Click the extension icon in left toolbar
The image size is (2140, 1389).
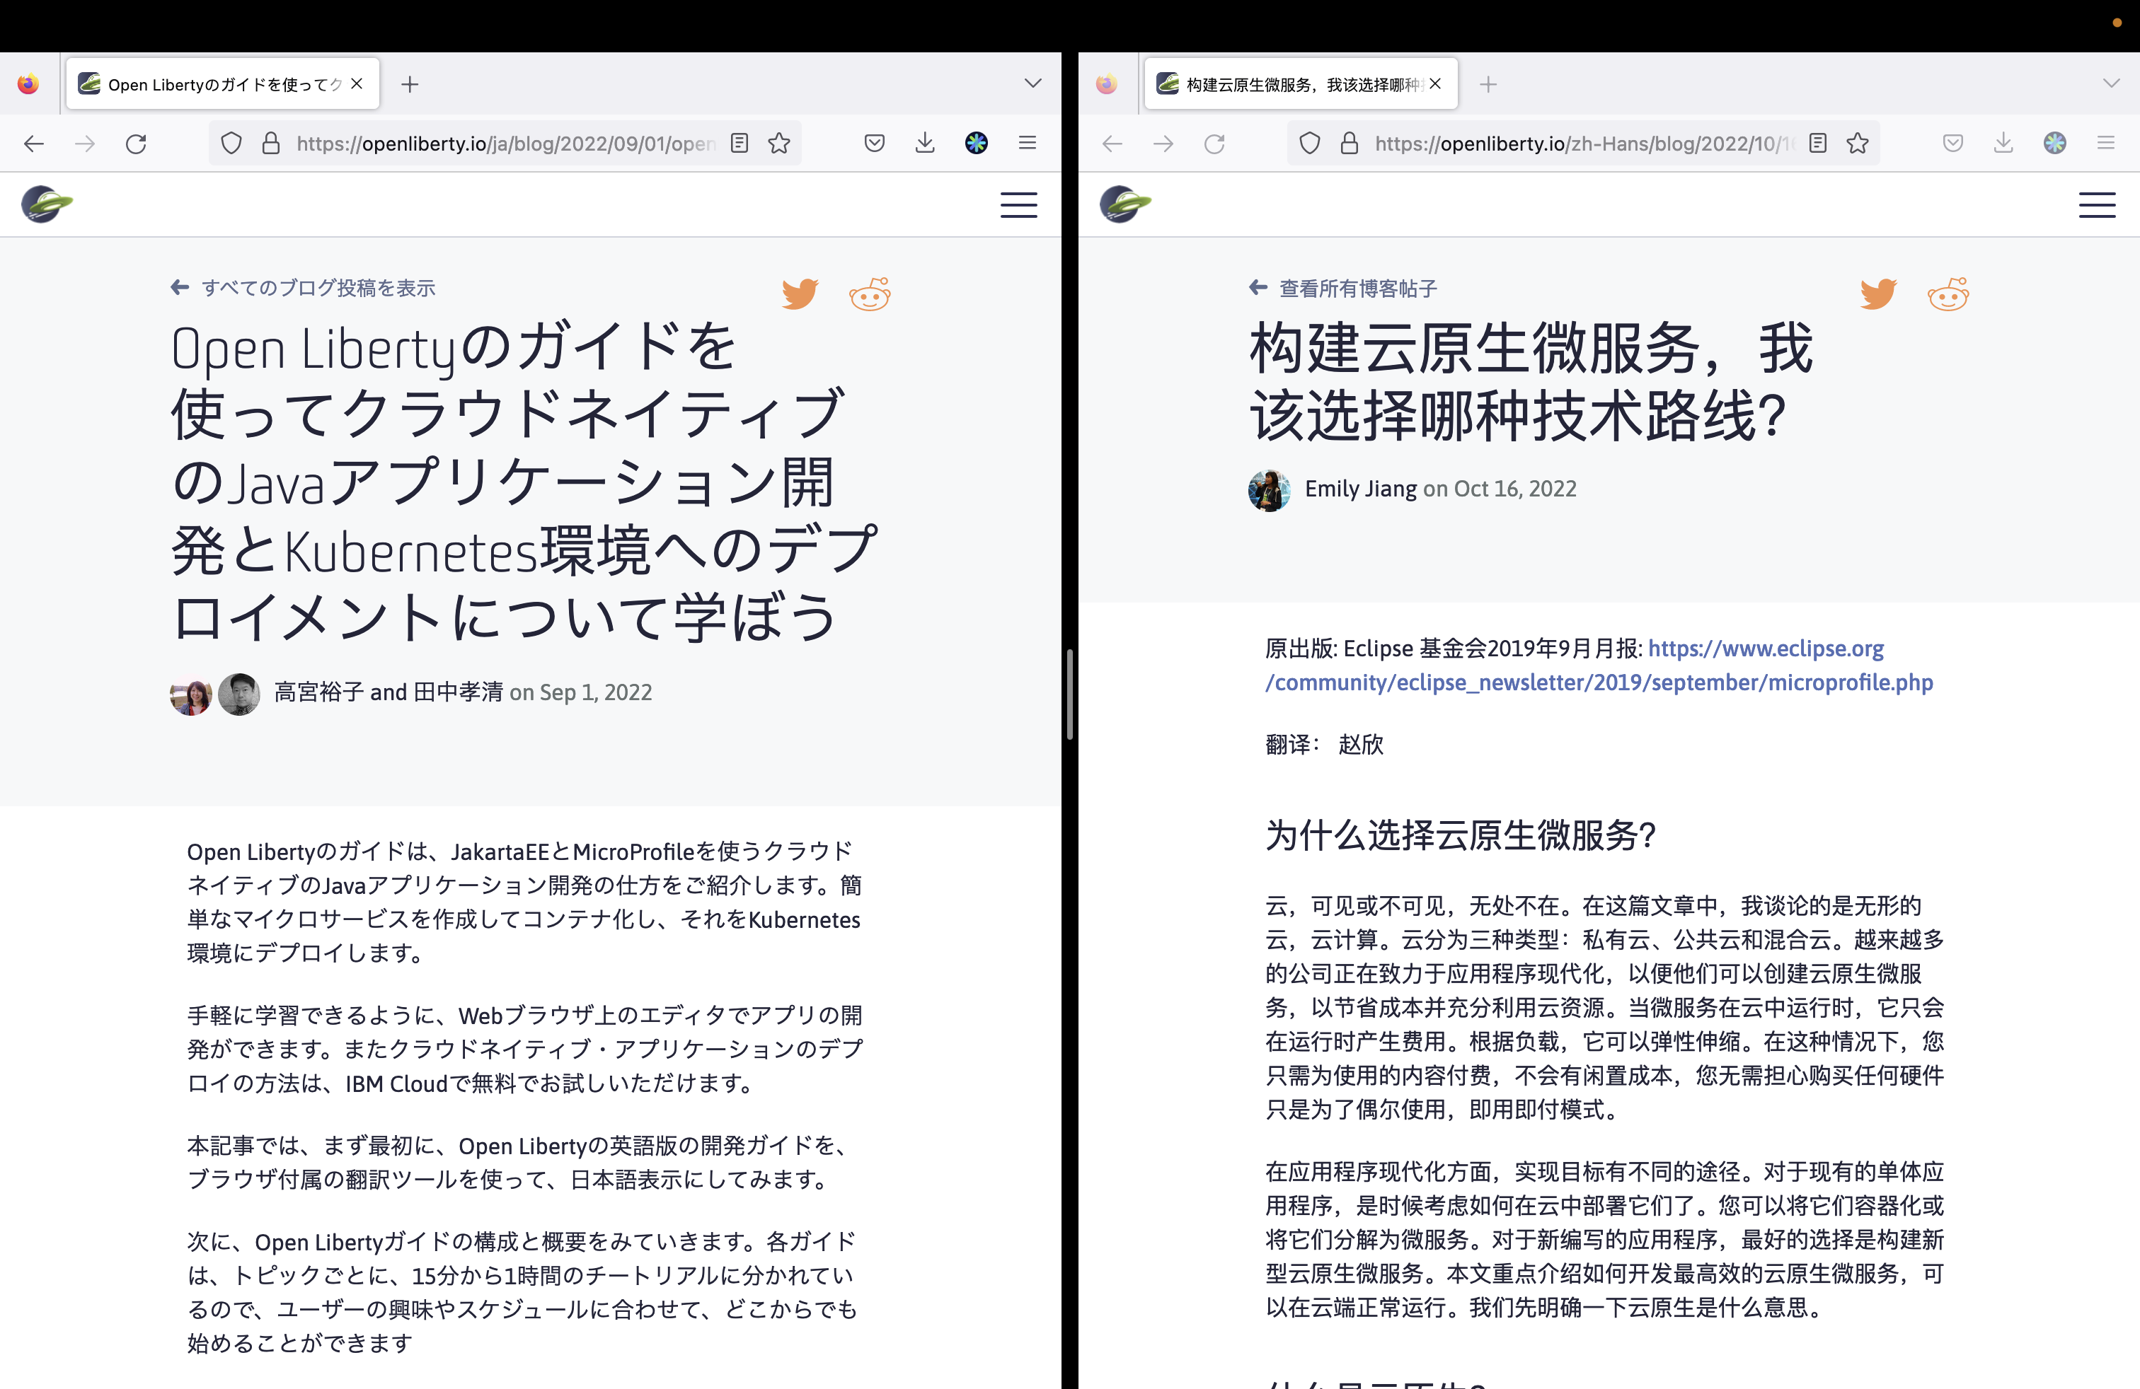pos(977,144)
